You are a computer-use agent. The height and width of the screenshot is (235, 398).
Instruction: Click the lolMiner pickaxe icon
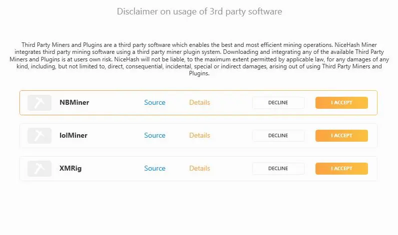click(x=39, y=136)
